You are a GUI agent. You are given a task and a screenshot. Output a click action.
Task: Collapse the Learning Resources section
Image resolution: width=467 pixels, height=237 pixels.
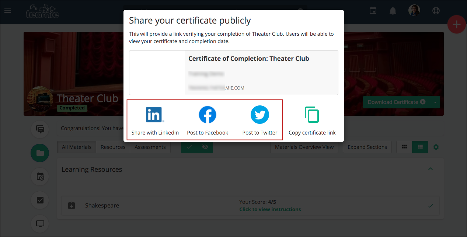click(430, 169)
